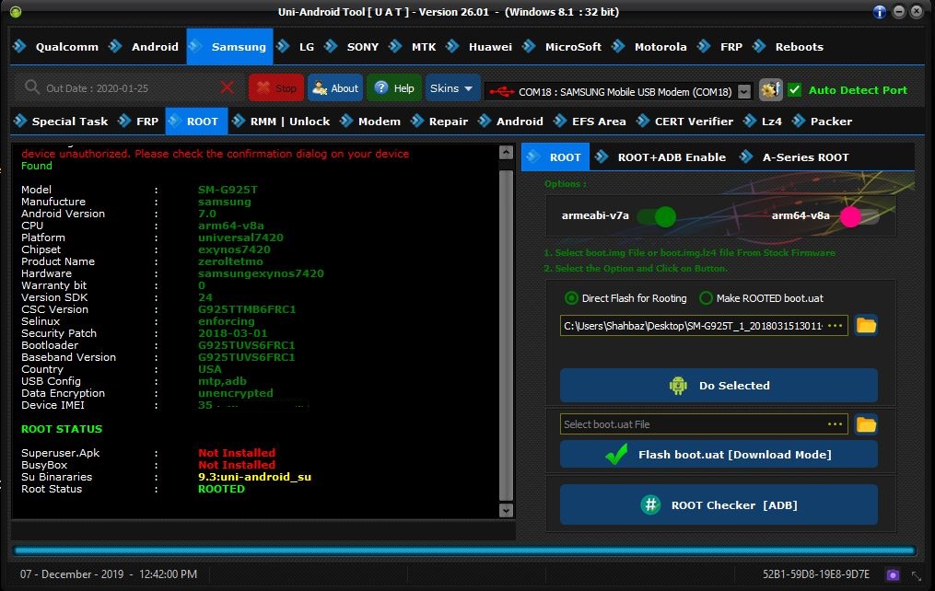Browse for boot.img using folder icon
Viewport: 935px width, 591px height.
click(866, 325)
